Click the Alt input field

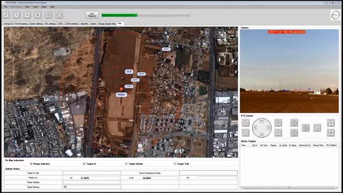[217, 178]
